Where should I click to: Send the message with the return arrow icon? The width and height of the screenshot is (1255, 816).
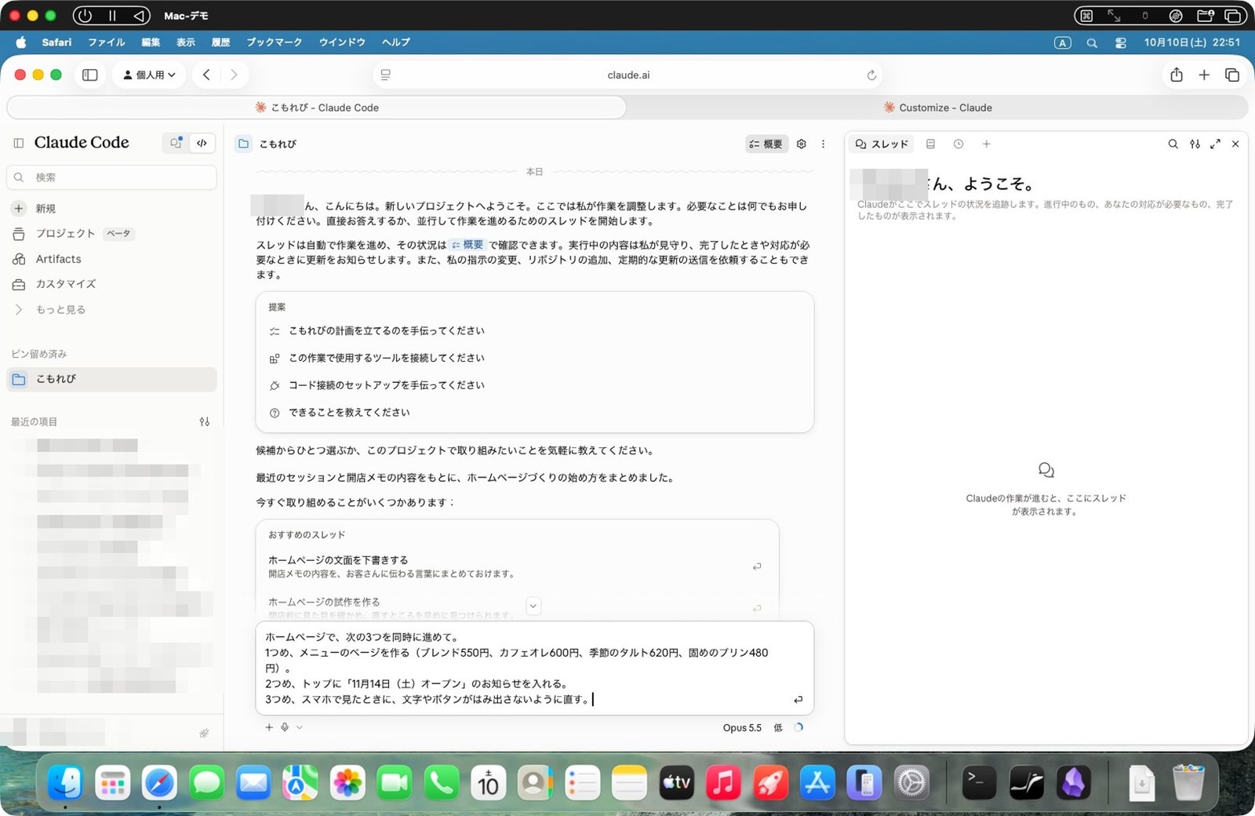[x=798, y=699]
